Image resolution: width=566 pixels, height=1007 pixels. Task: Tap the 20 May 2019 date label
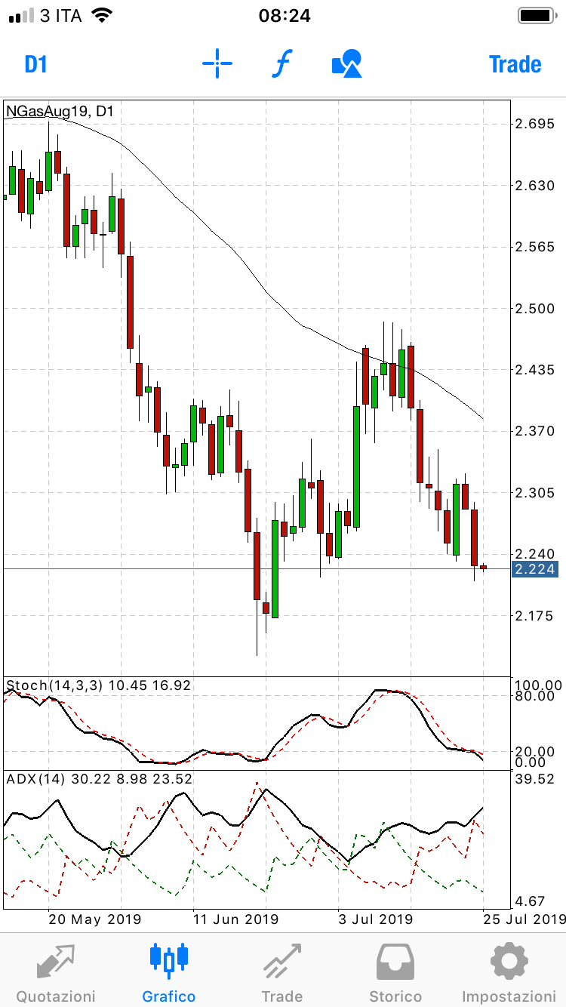tap(95, 919)
